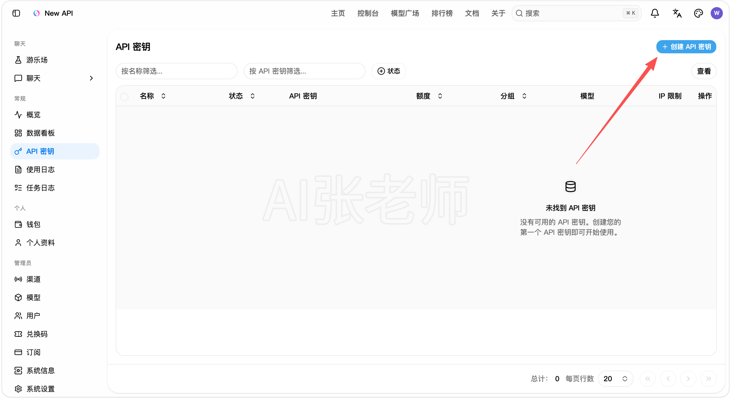Toggle the sidebar panel icon
Screen dimensions: 731x399
(16, 13)
